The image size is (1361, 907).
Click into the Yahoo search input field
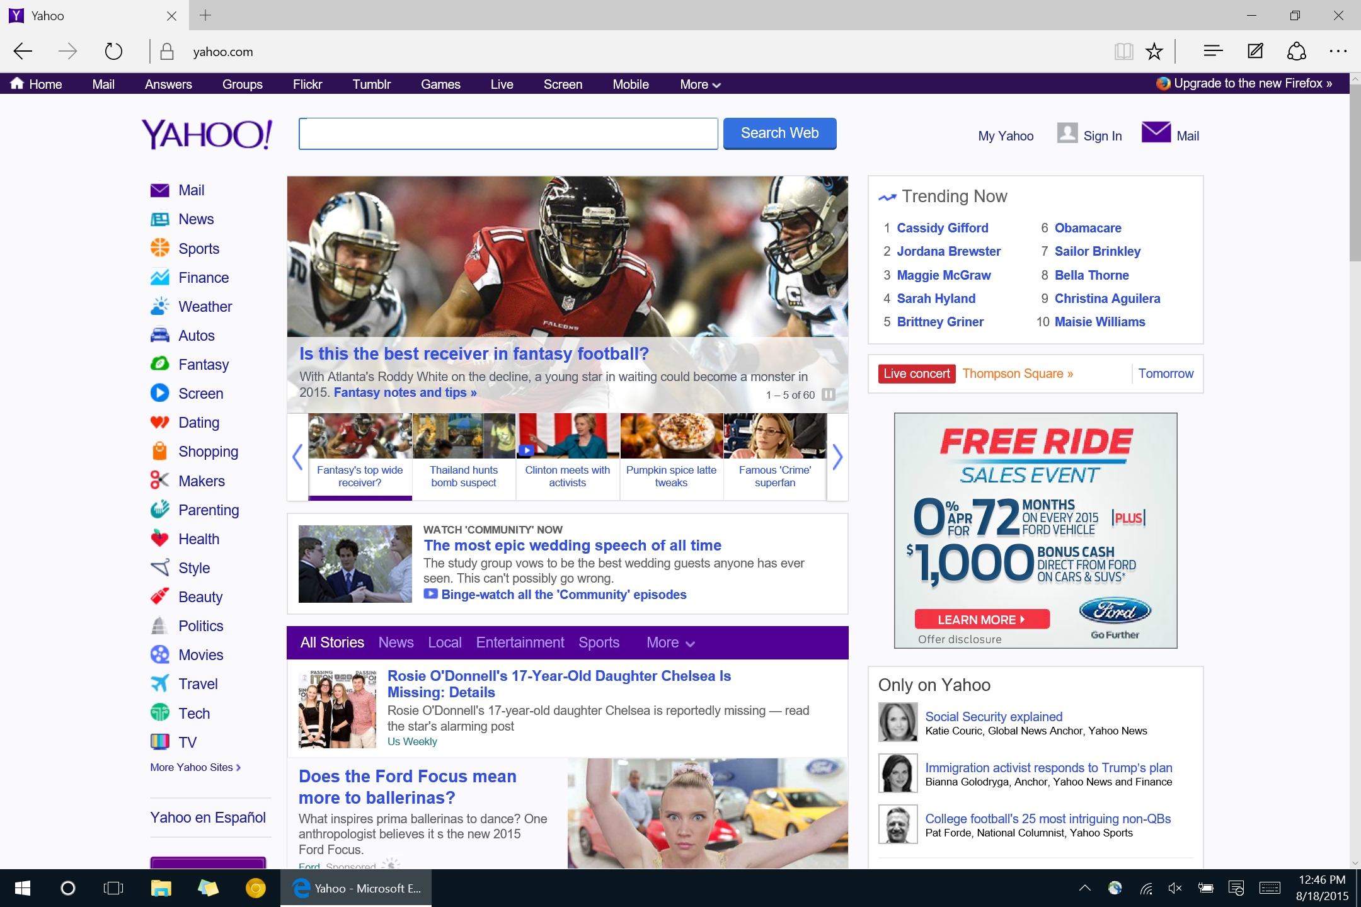(x=508, y=134)
